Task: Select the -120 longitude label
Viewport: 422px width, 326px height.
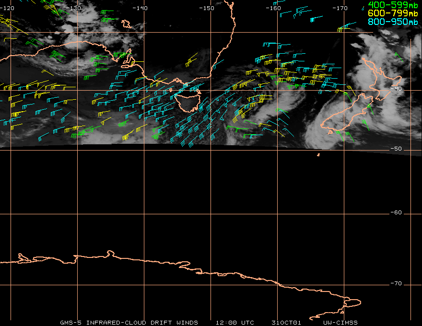Action: pyautogui.click(x=7, y=8)
